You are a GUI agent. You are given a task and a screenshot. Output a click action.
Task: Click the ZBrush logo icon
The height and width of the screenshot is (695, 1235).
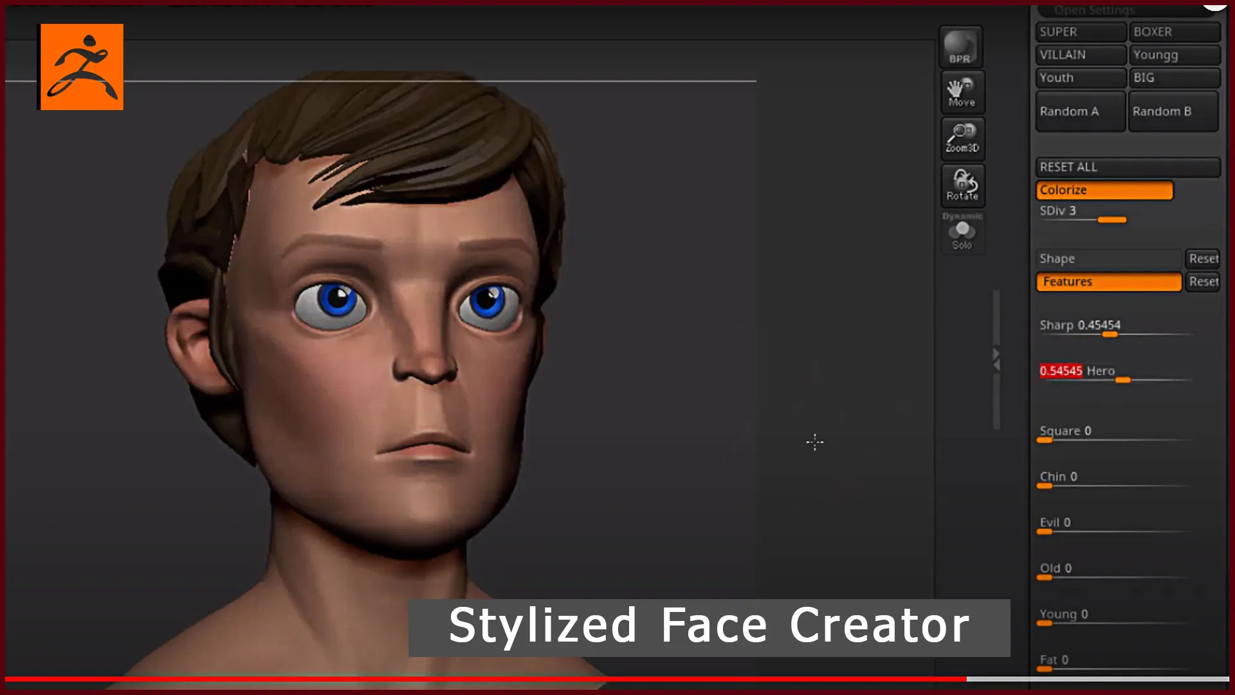coord(82,66)
